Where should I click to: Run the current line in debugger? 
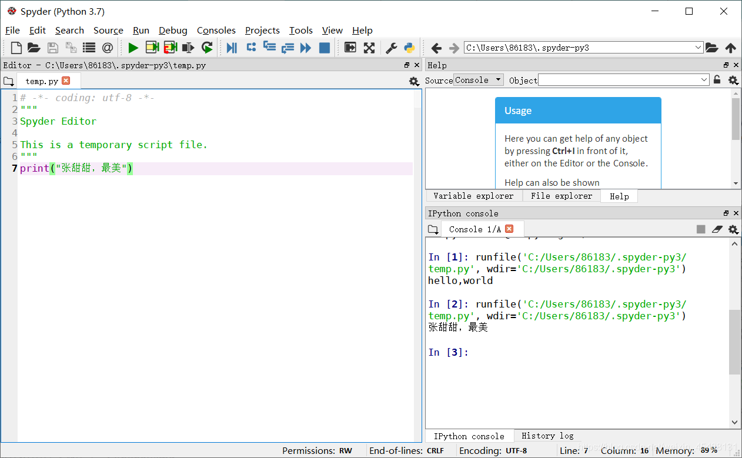point(251,48)
